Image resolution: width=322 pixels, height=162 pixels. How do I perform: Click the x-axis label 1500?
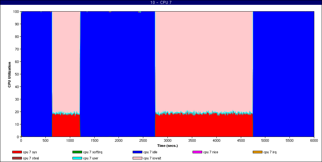94,141
